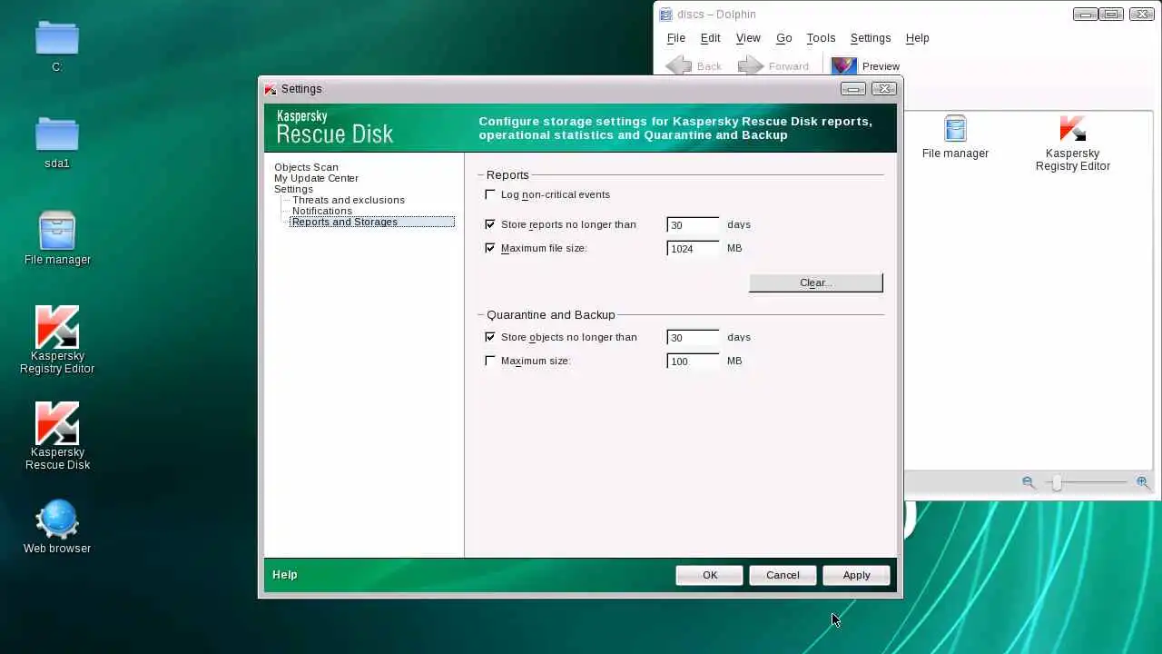The image size is (1162, 654).
Task: Click the Preview icon in Dolphin toolbar
Action: click(843, 66)
